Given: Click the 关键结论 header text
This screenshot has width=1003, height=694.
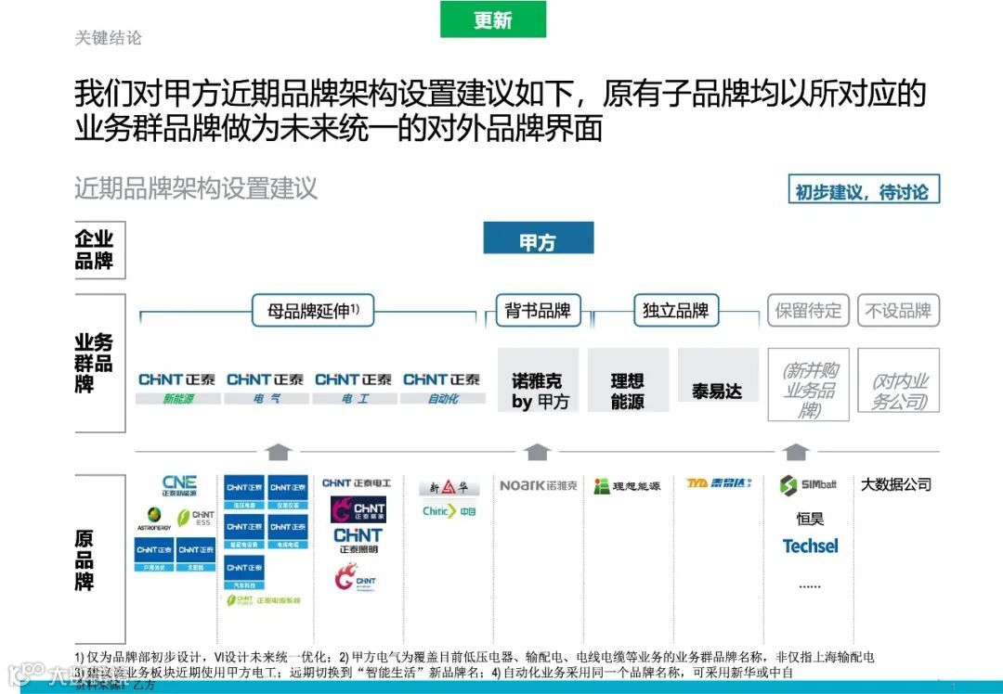Looking at the screenshot, I should [108, 38].
